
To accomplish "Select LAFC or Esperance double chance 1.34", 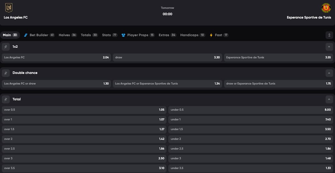I will [168, 84].
